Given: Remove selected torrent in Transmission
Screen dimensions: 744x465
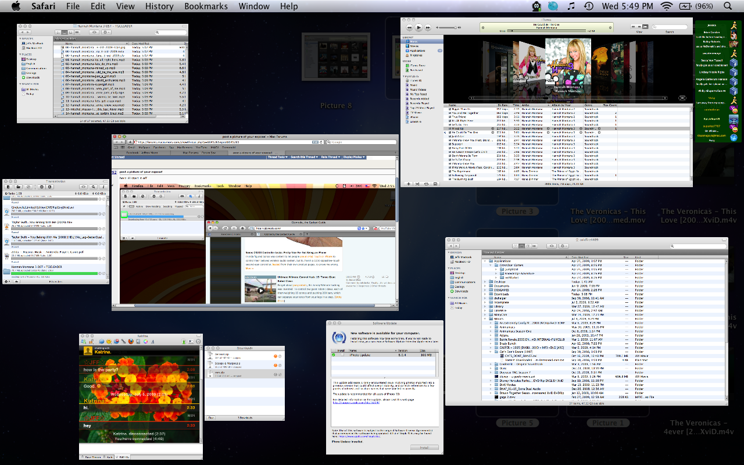Looking at the screenshot, I should click(x=28, y=187).
